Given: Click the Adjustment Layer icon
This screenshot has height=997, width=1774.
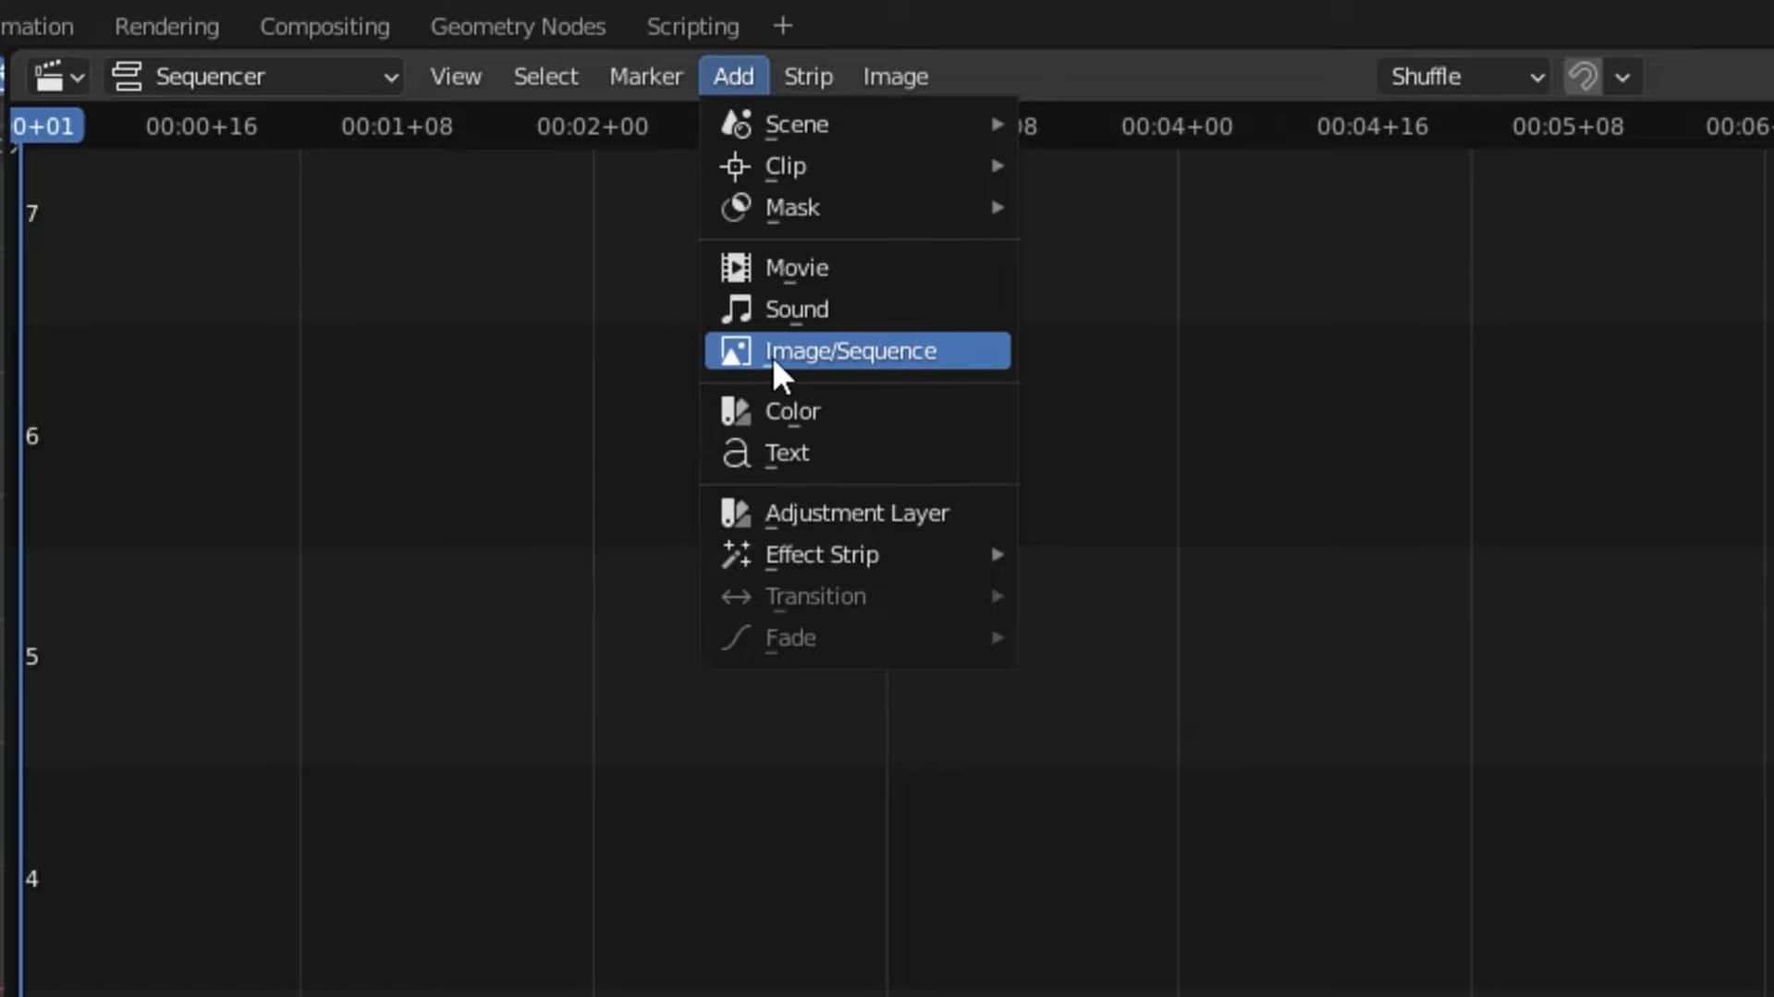Looking at the screenshot, I should (x=736, y=513).
